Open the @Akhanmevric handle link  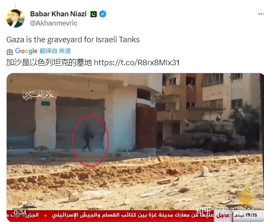pos(53,23)
